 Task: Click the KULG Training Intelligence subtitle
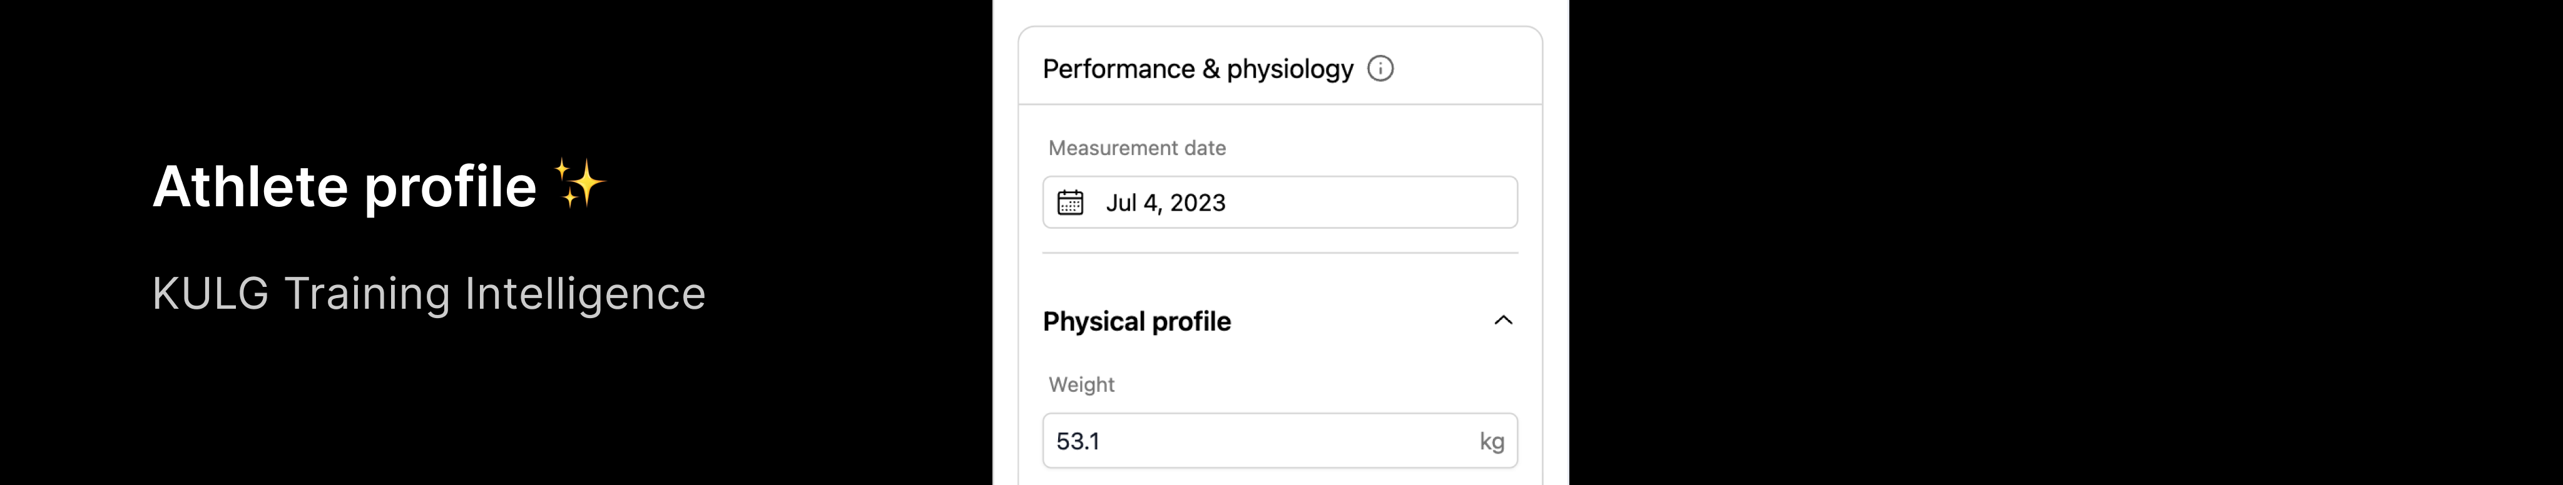click(x=428, y=293)
